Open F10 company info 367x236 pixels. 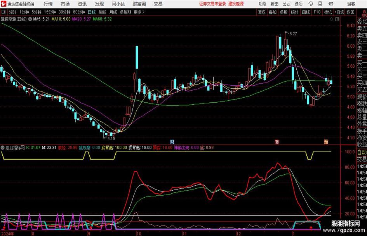tap(317, 12)
